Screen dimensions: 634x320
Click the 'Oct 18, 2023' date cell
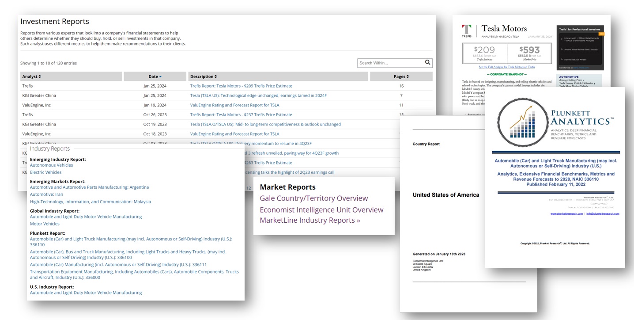pyautogui.click(x=155, y=134)
